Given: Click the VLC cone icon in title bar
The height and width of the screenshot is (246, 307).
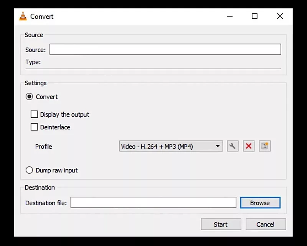Looking at the screenshot, I should (x=23, y=17).
